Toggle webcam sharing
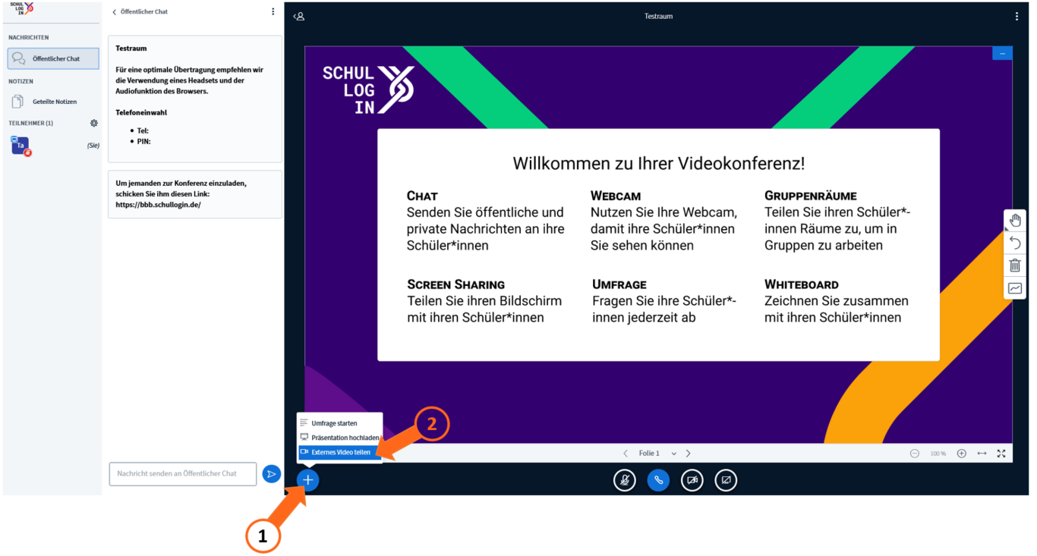 692,480
